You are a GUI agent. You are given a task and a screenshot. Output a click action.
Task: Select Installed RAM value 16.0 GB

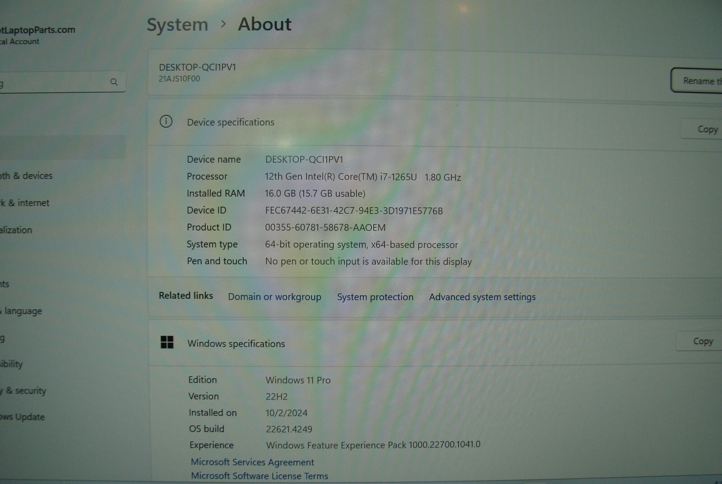[x=315, y=194]
